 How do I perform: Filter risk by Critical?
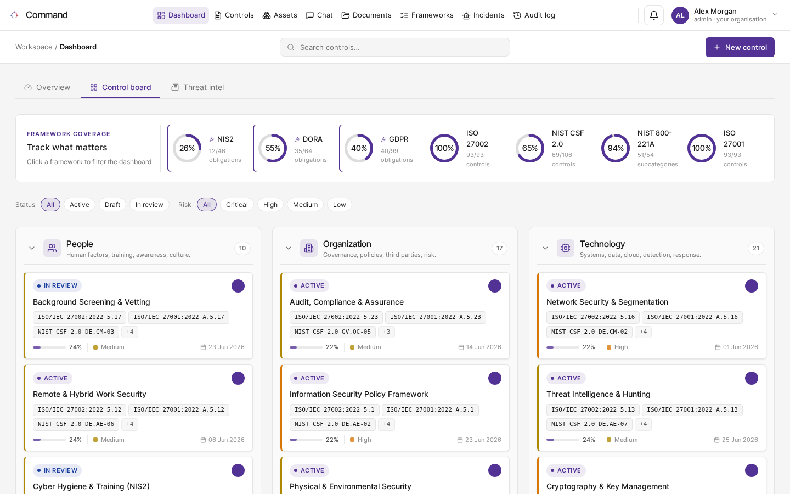click(x=237, y=205)
